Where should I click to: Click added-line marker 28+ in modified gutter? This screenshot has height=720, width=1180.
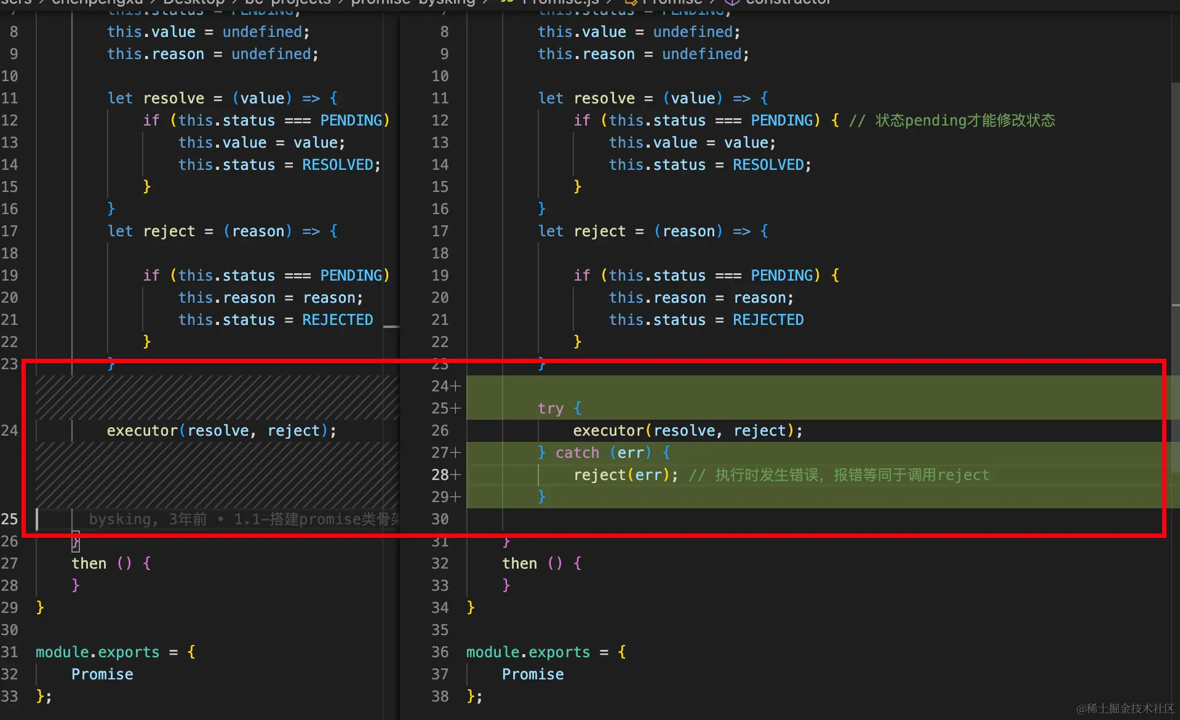(445, 474)
